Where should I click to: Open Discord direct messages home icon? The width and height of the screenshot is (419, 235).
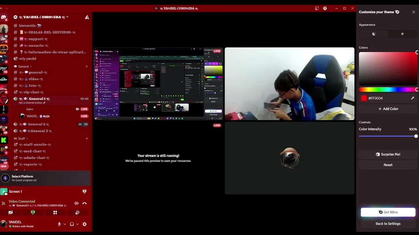pyautogui.click(x=4, y=17)
